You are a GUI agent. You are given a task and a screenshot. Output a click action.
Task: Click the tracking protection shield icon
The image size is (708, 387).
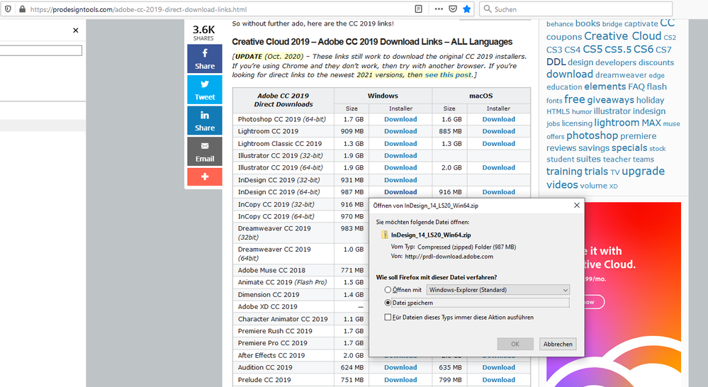[x=8, y=9]
